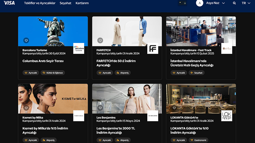Click 'Kampanya bitiş tarihi 30 Eylül 2024' text
Viewport: 255px width, 143px height.
[44, 53]
